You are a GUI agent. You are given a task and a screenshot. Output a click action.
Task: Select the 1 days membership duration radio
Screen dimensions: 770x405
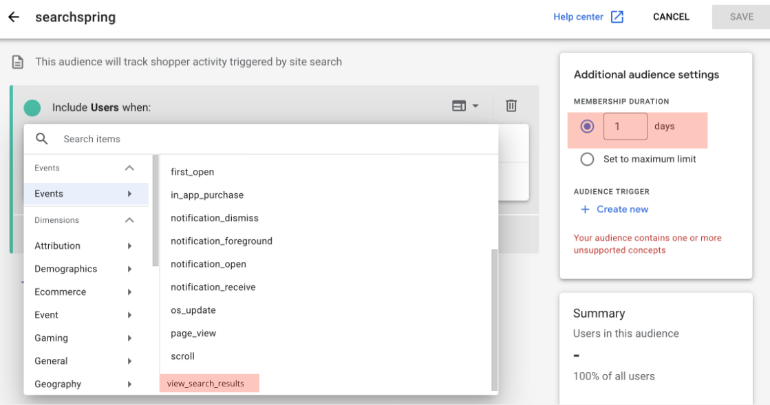tap(586, 127)
